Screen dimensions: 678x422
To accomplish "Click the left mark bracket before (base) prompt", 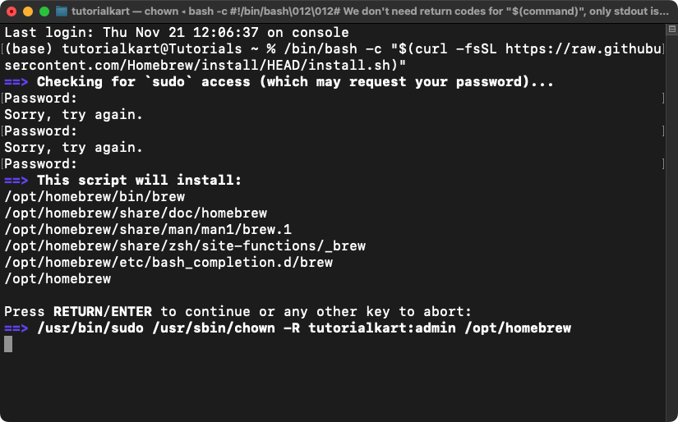I will point(2,48).
